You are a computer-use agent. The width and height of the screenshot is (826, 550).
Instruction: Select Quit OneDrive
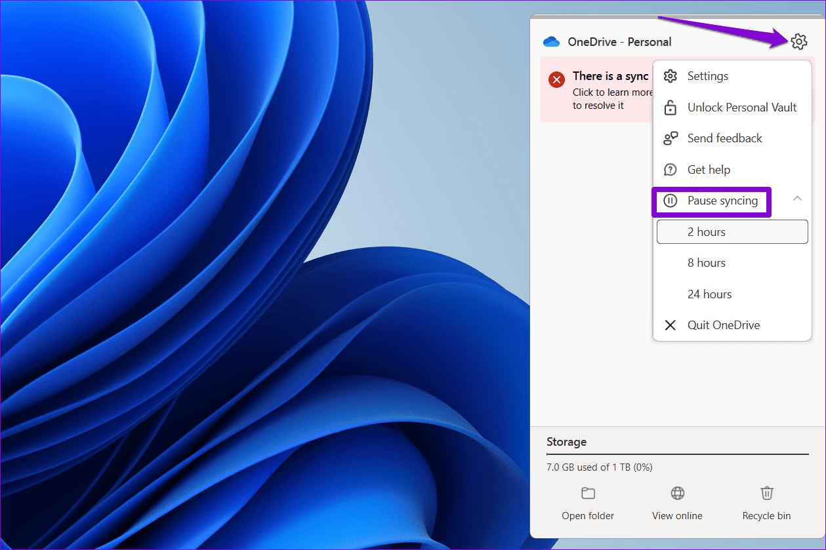(732, 325)
